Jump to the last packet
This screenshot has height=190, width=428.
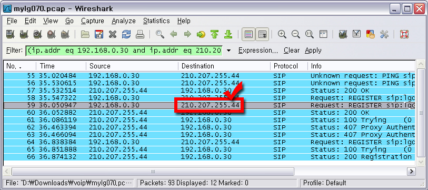pyautogui.click(x=228, y=34)
